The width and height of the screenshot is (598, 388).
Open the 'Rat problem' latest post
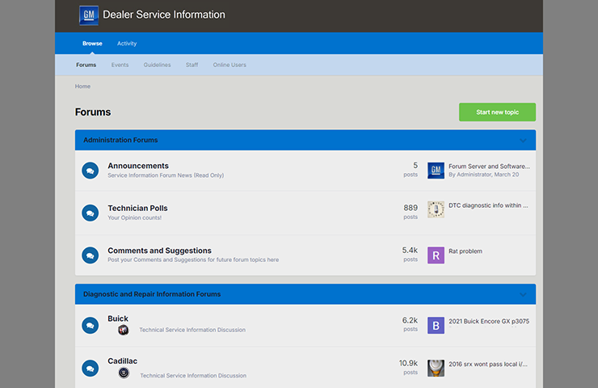coord(465,251)
